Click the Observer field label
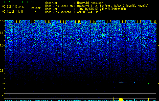 click(x=51, y=3)
